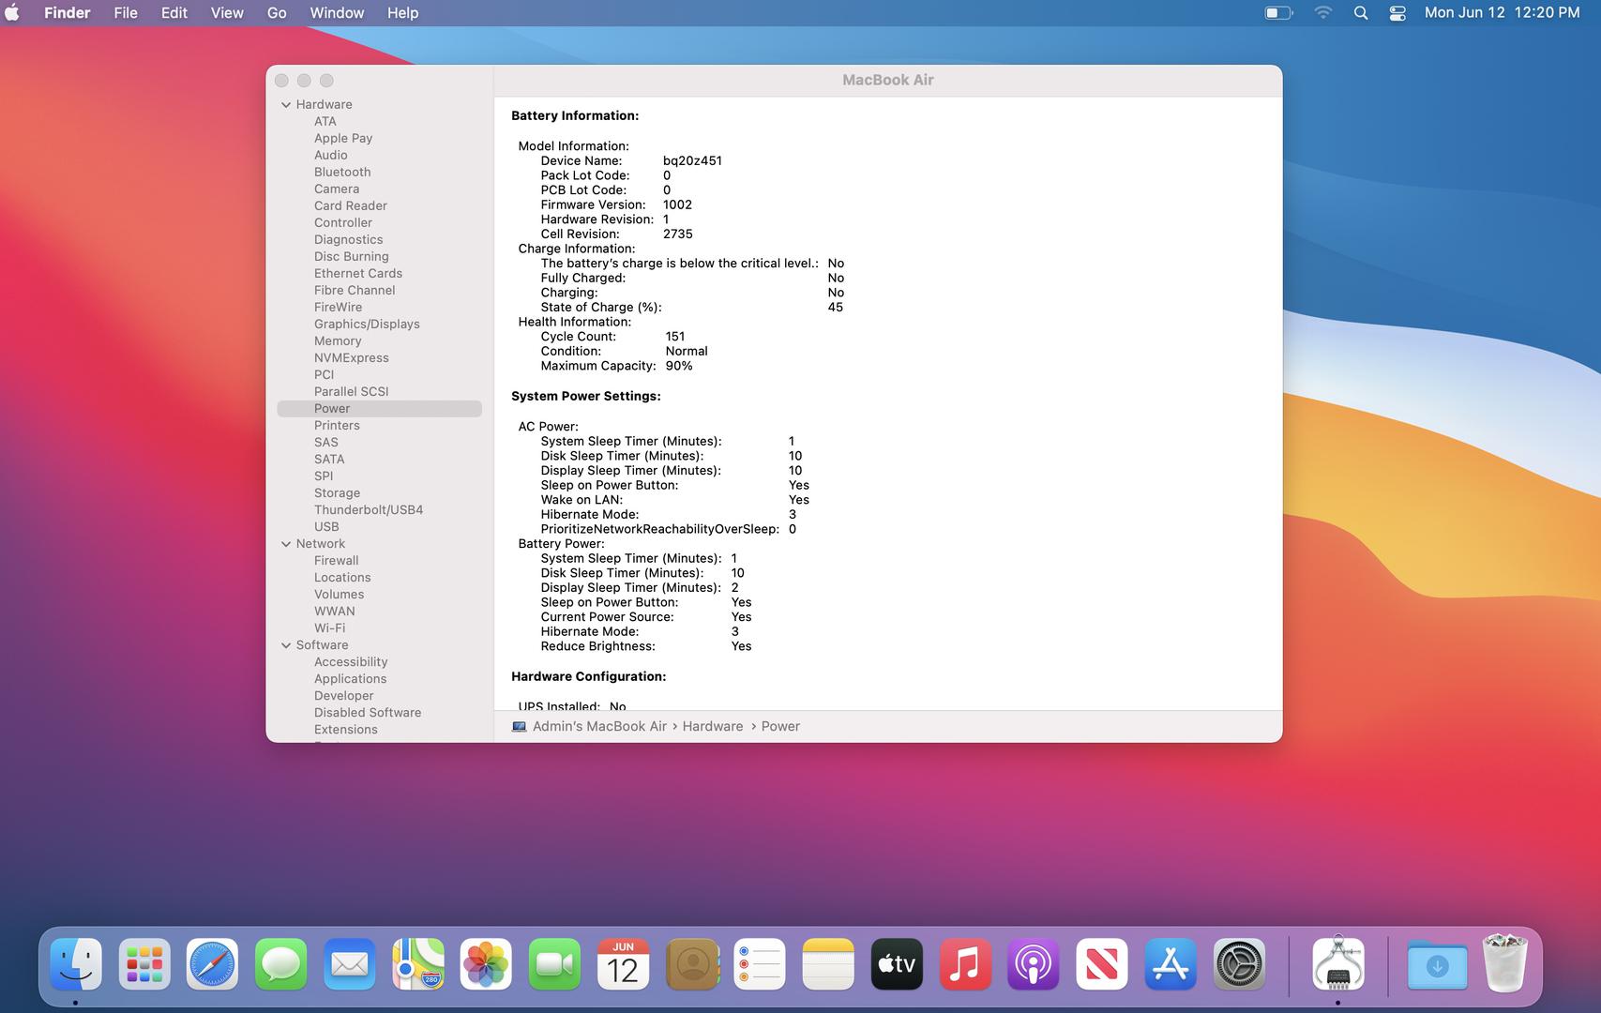The height and width of the screenshot is (1013, 1601).
Task: Select NVMExpress in the sidebar
Action: click(x=352, y=358)
